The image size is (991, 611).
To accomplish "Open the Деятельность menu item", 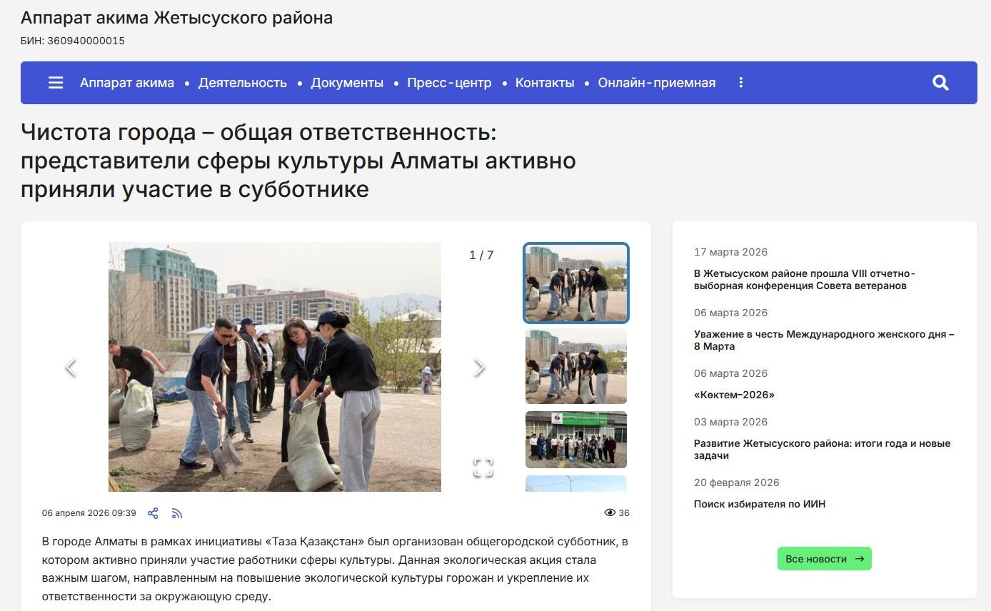I will 242,83.
